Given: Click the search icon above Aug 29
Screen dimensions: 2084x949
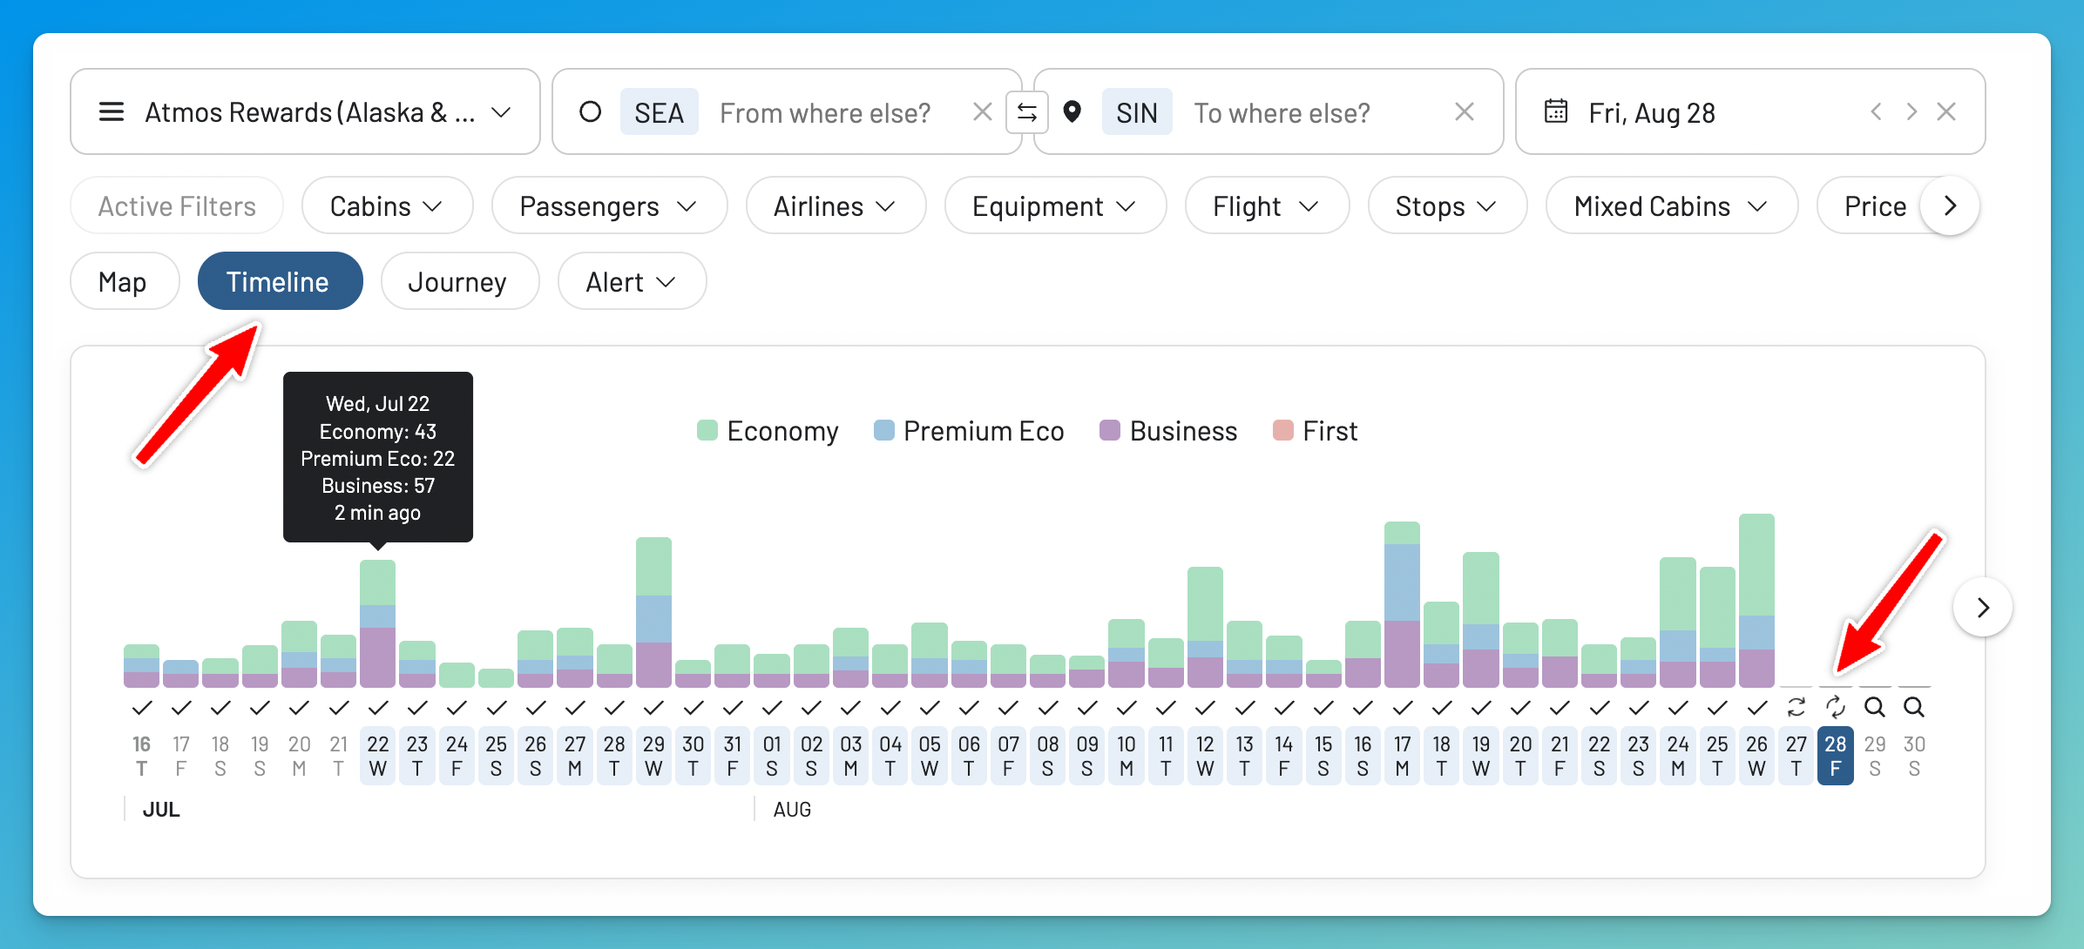Looking at the screenshot, I should coord(1874,707).
